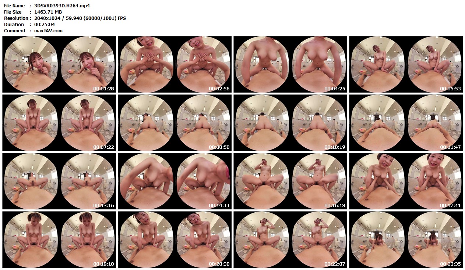The image size is (465, 270).
Task: Click the 00:25:04 duration value
Action: pyautogui.click(x=44, y=25)
